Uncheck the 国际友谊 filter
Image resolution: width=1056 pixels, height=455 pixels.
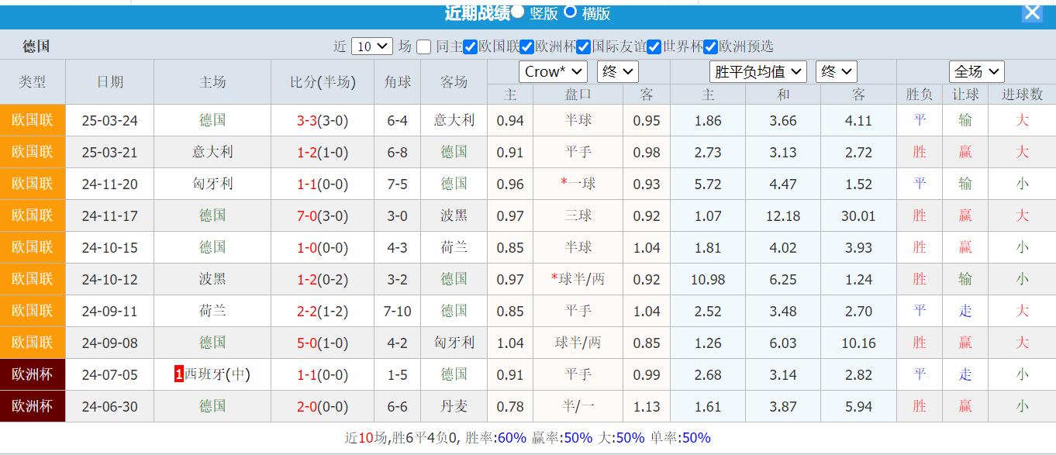(x=583, y=47)
